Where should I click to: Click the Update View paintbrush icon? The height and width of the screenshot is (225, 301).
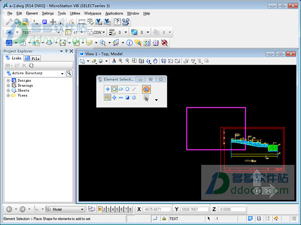[114, 61]
